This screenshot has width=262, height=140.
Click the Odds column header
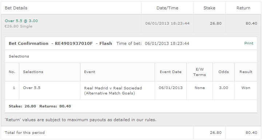[223, 72]
